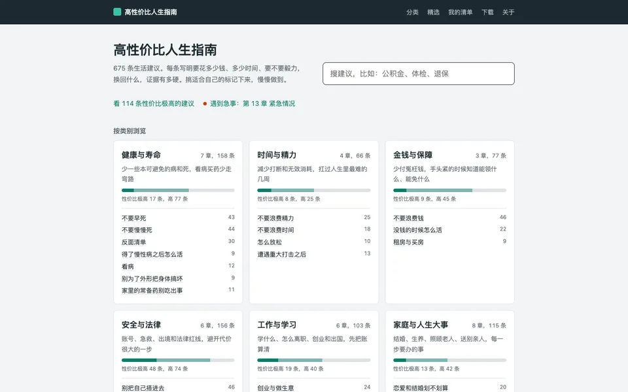Image resolution: width=628 pixels, height=392 pixels.
Task: Click the text 性价比极高 9 条，高 45 条
Action: (424, 199)
